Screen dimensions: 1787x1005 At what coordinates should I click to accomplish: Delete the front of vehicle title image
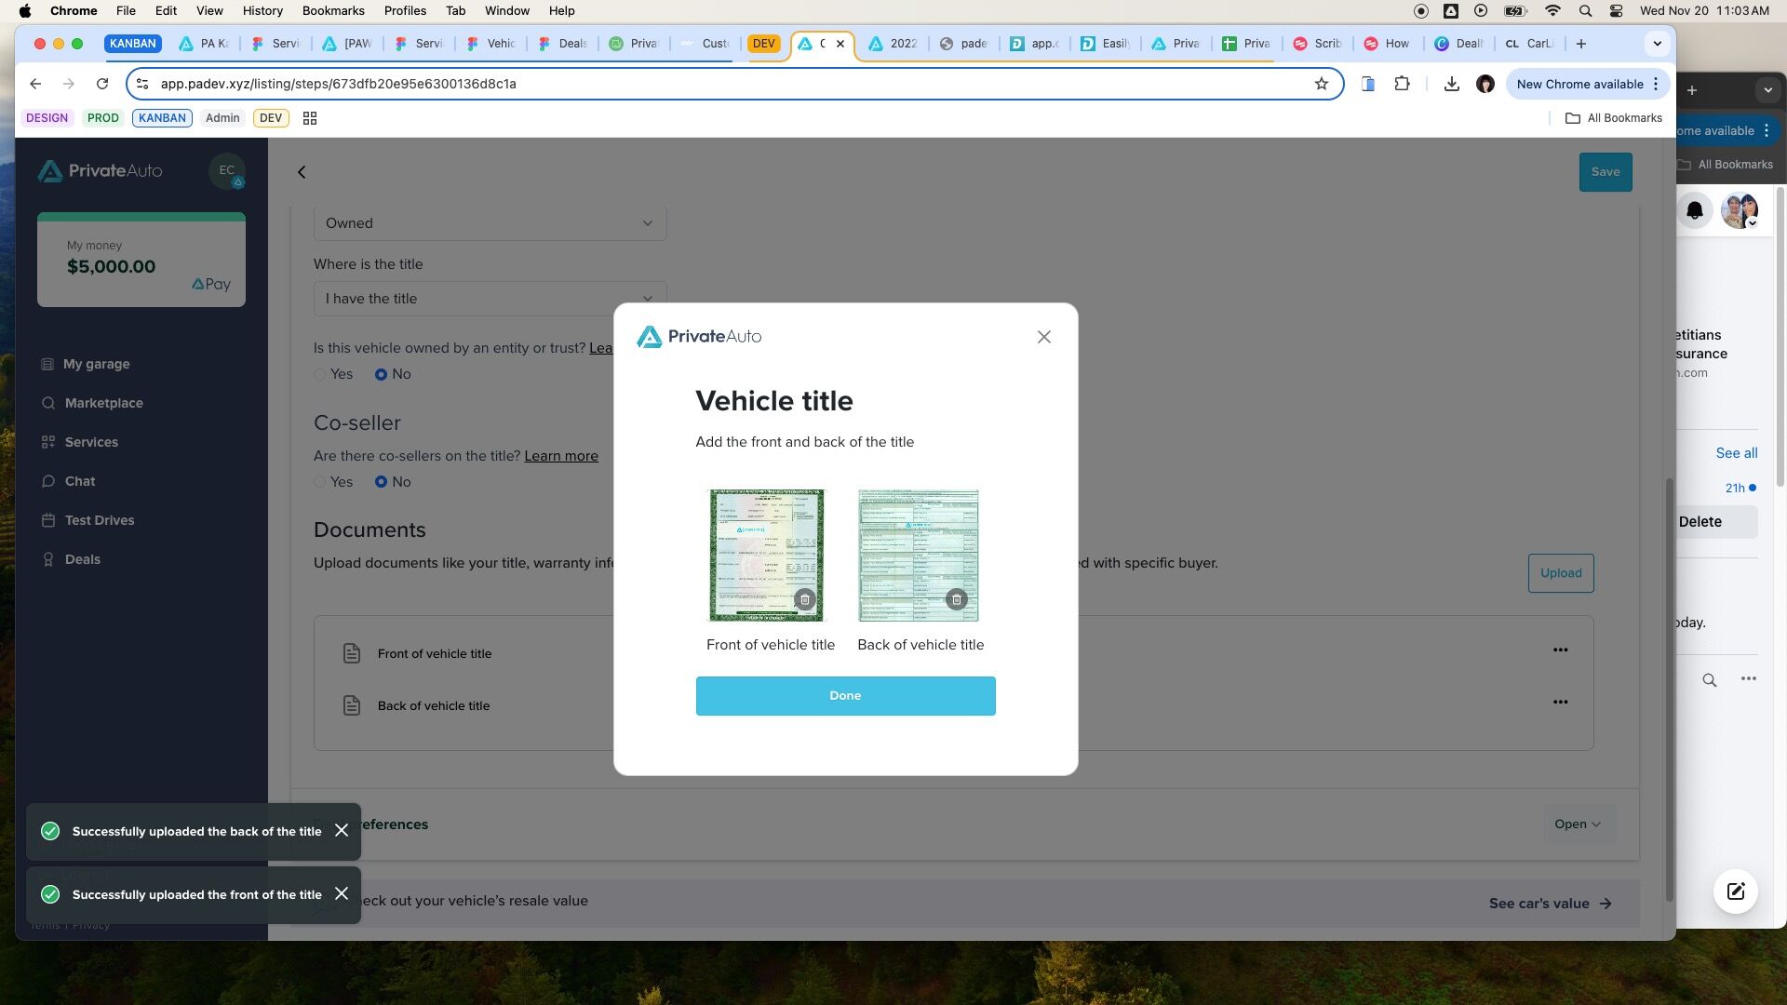pos(805,599)
